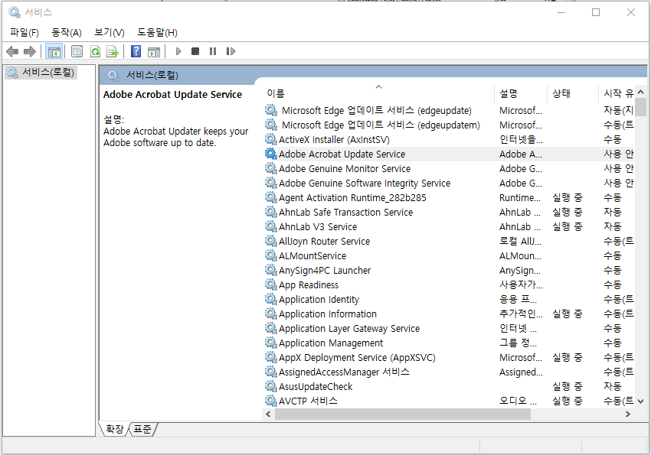
Task: Click the Stop Service square icon
Action: [195, 51]
